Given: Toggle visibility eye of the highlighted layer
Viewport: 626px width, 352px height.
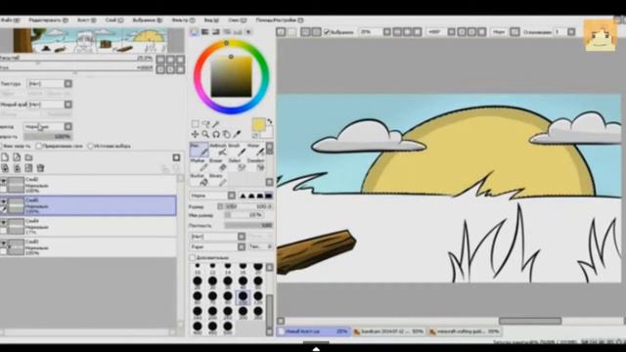Looking at the screenshot, I should [3, 201].
